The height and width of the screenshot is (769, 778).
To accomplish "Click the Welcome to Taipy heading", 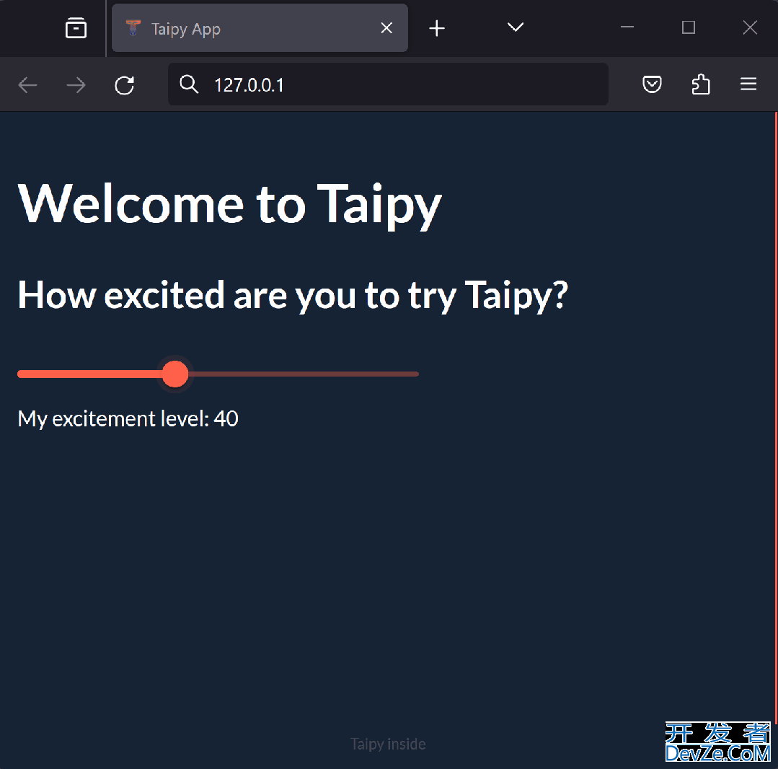I will (229, 205).
